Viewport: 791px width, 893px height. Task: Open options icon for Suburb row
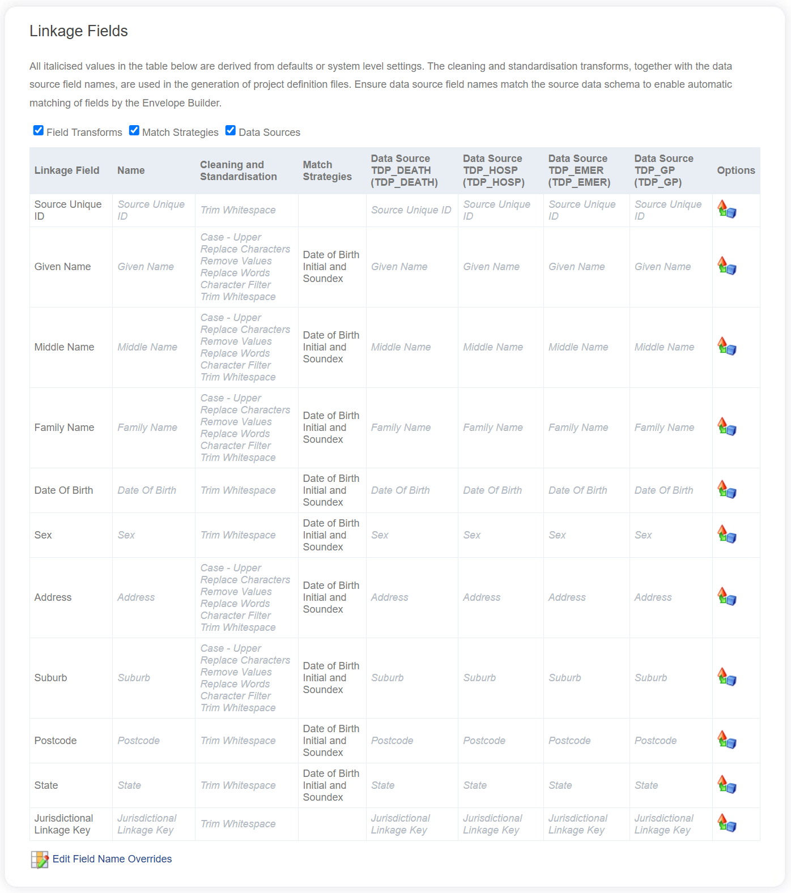tap(727, 677)
